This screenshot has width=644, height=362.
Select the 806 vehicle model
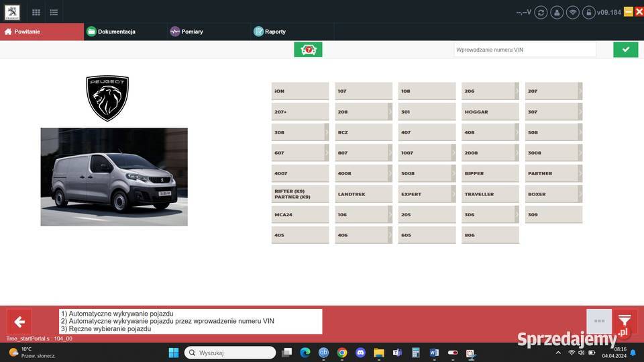tap(490, 235)
